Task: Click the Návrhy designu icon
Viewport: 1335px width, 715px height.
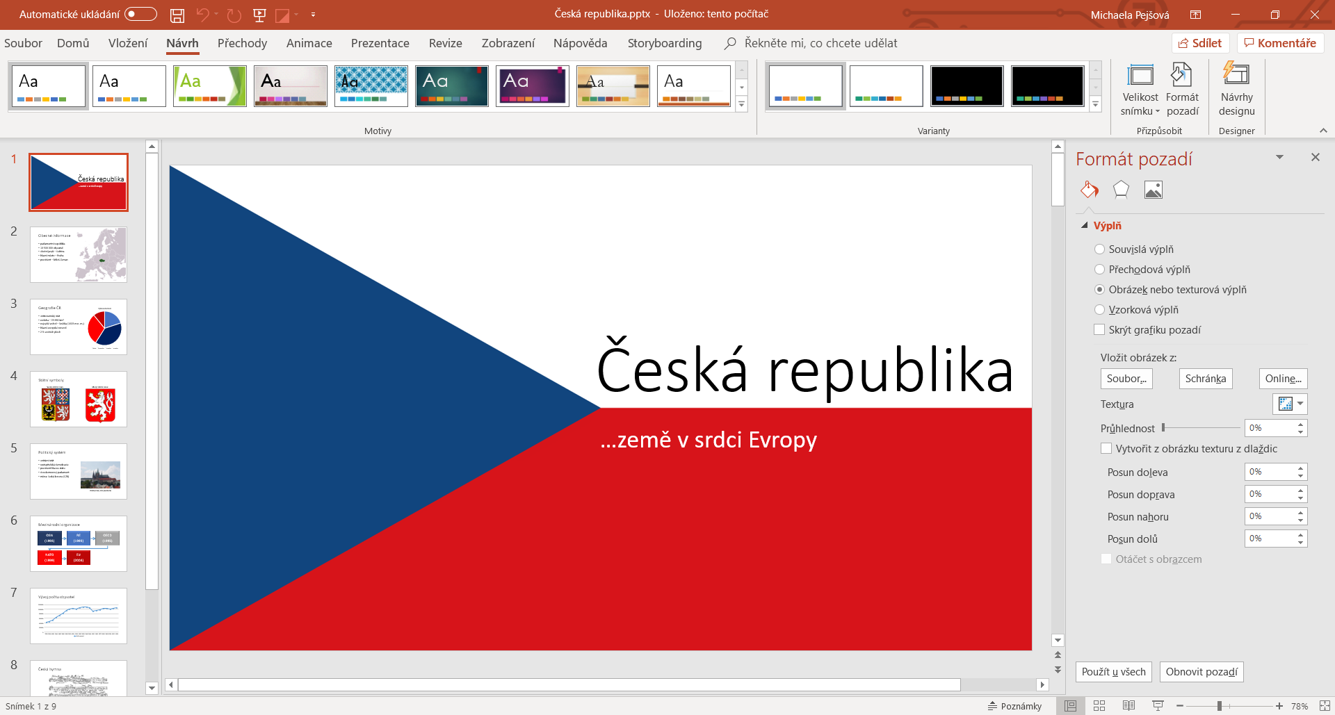Action: pyautogui.click(x=1236, y=90)
